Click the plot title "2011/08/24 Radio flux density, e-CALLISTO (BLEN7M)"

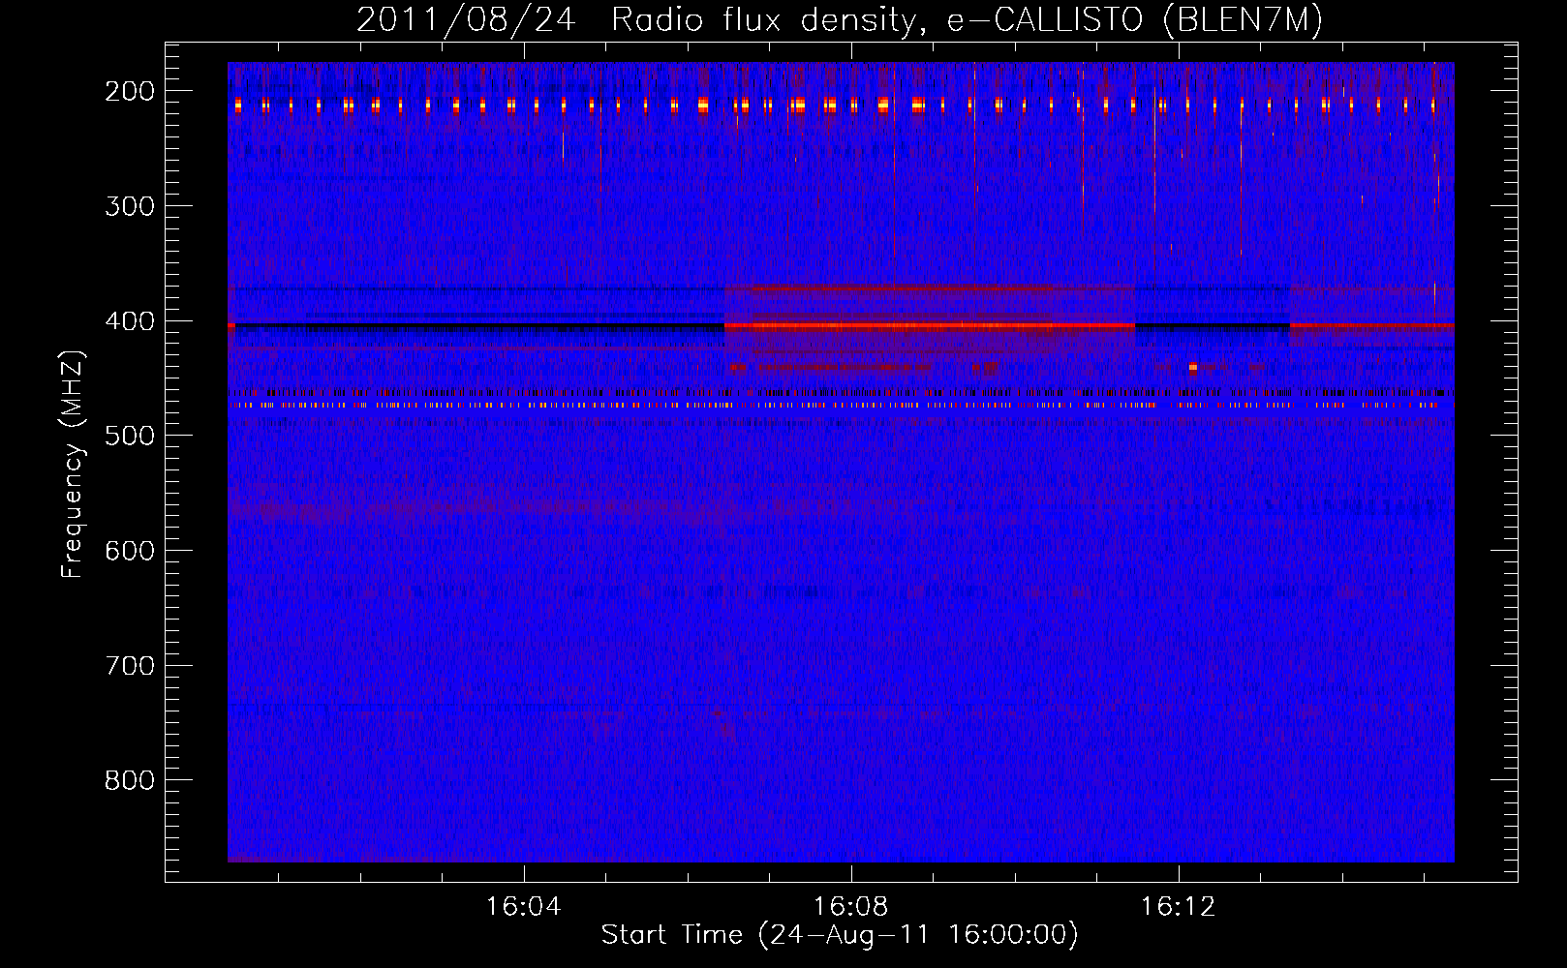pyautogui.click(x=840, y=20)
